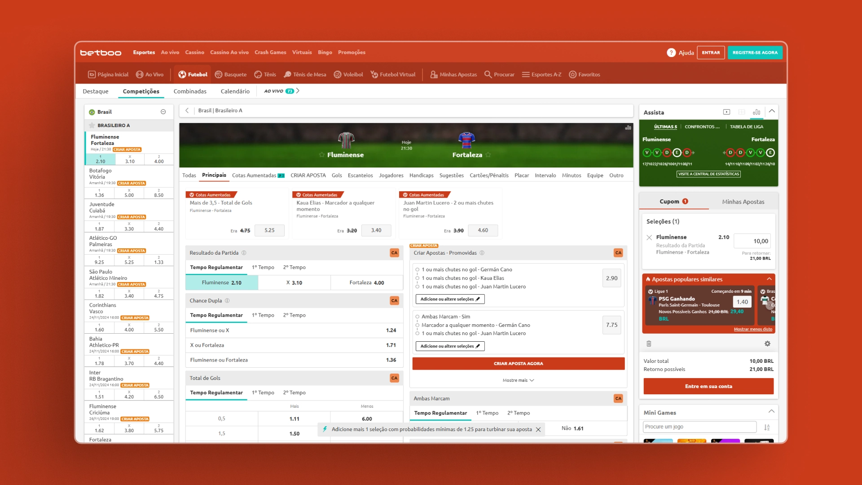The width and height of the screenshot is (862, 485).
Task: Collapse the Brasil competitions list
Action: pos(163,112)
